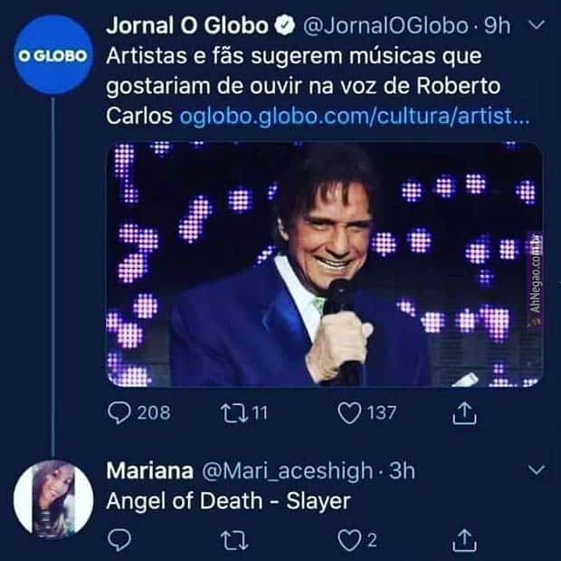
Task: Share the Jornal O Globo tweet
Action: coord(462,413)
